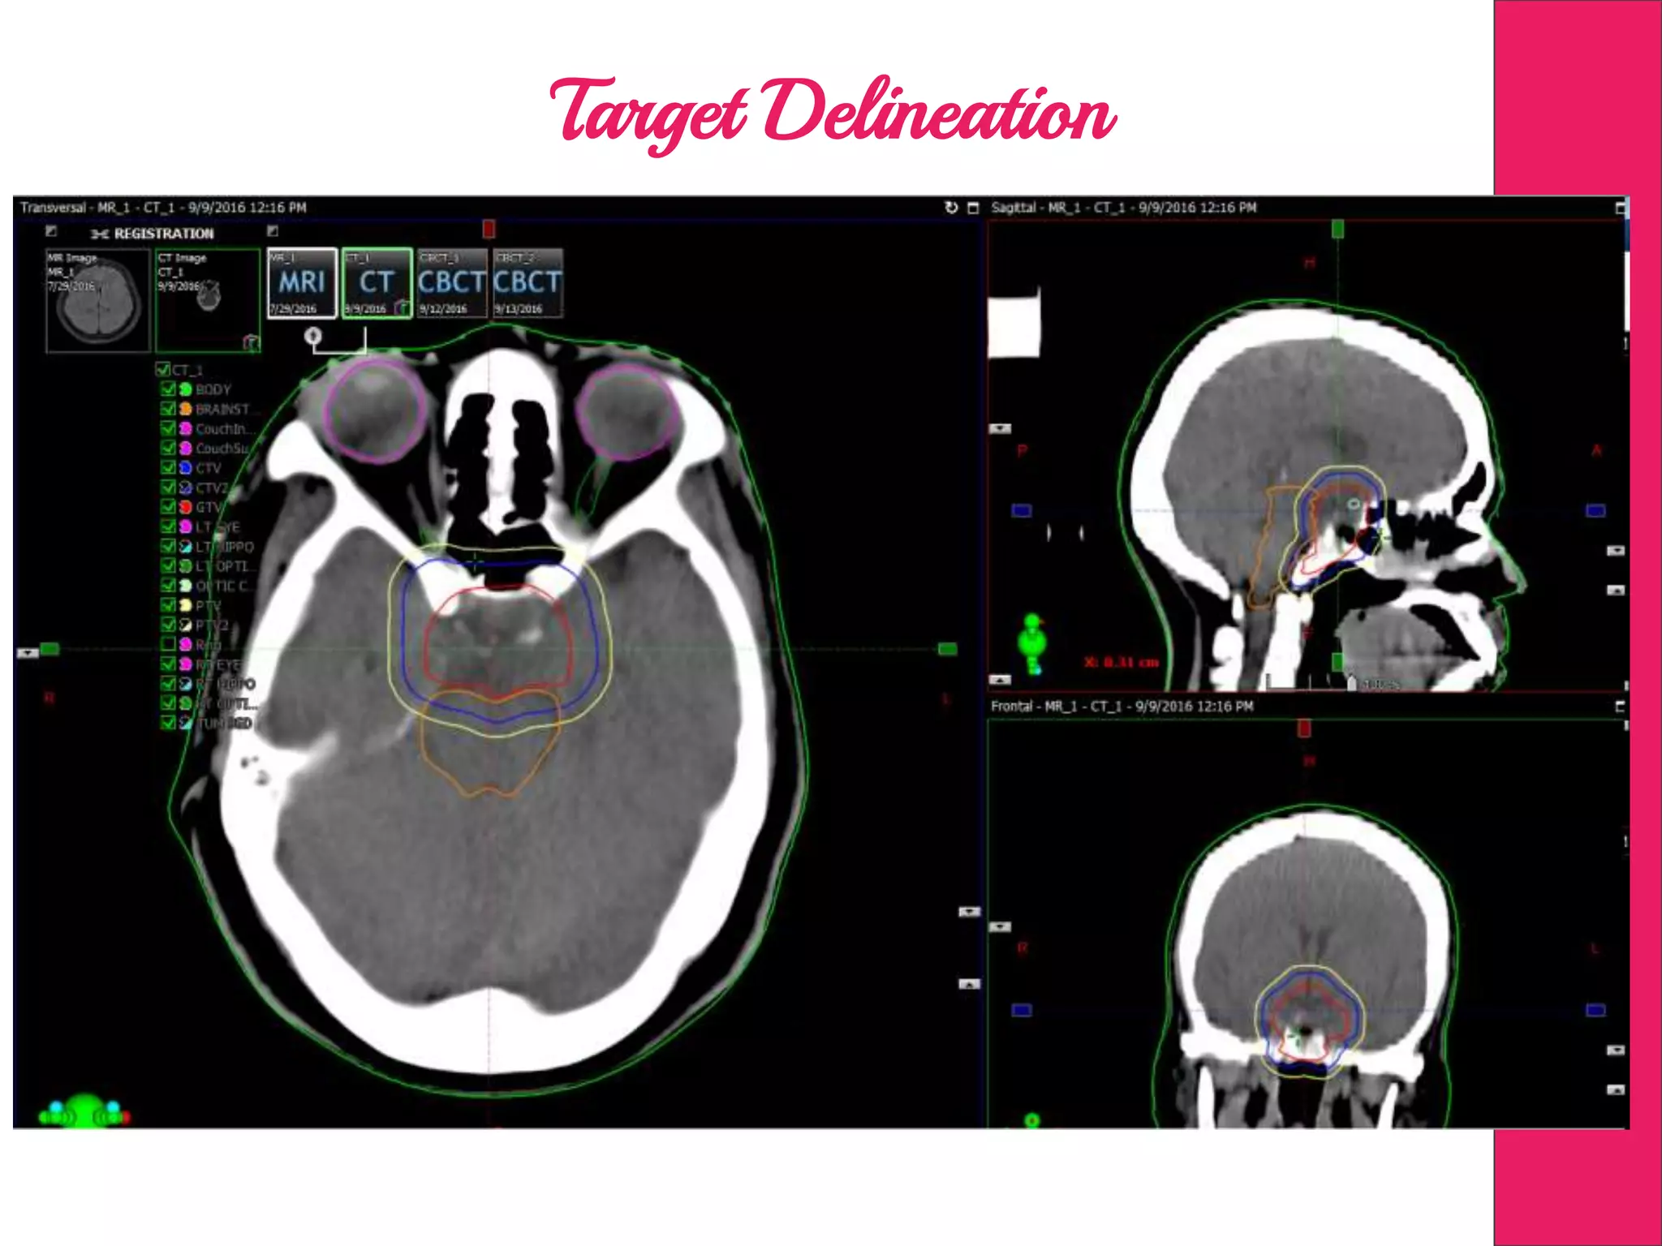1662x1246 pixels.
Task: Click the upper arrow button right of Transversal view
Action: pos(969,912)
